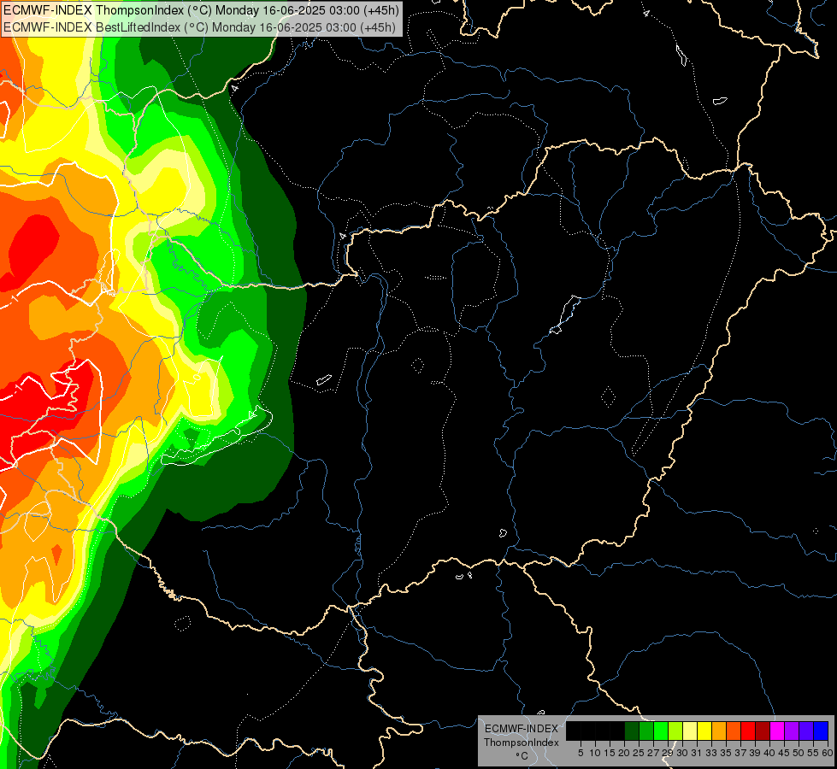This screenshot has width=837, height=769.
Task: Select the bright red 37–39 legend swatch
Action: click(x=748, y=731)
